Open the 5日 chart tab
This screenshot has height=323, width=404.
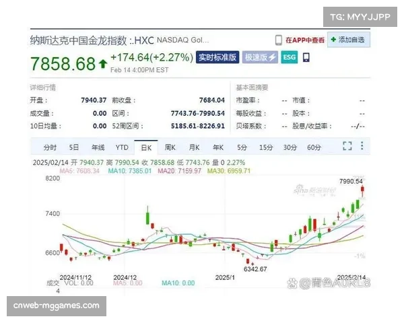pos(73,147)
